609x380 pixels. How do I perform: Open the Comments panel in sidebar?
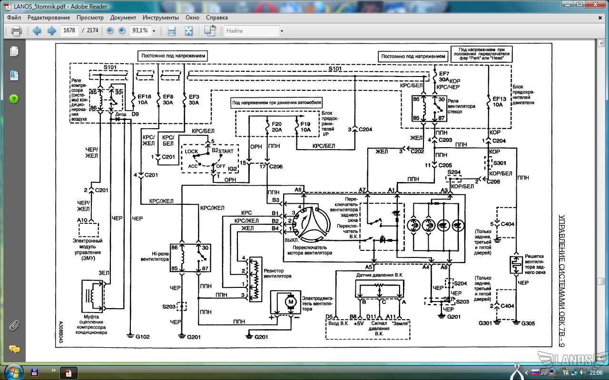tap(14, 350)
